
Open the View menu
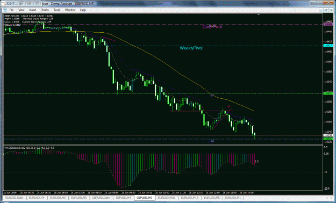coord(21,10)
